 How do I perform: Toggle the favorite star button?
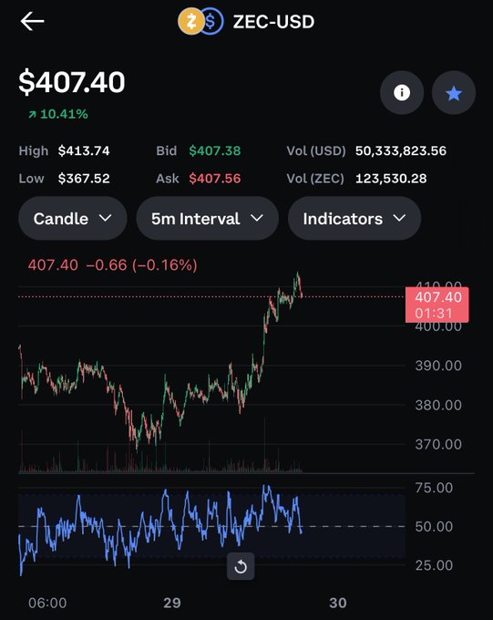454,92
